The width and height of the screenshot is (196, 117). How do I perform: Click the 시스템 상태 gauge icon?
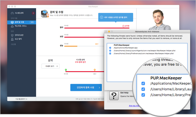tap(12, 13)
